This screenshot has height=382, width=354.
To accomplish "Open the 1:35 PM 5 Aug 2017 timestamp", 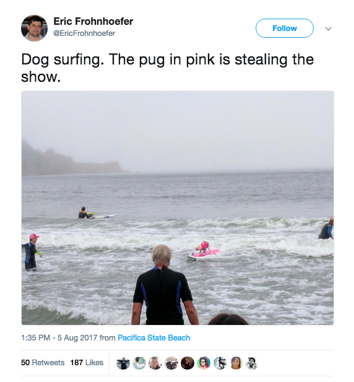I will tap(59, 338).
